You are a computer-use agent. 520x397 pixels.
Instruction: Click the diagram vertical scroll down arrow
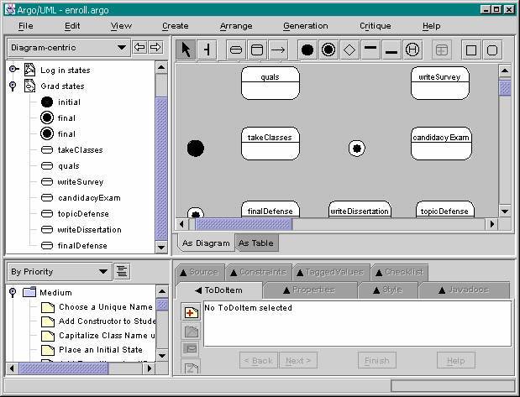pyautogui.click(x=505, y=212)
